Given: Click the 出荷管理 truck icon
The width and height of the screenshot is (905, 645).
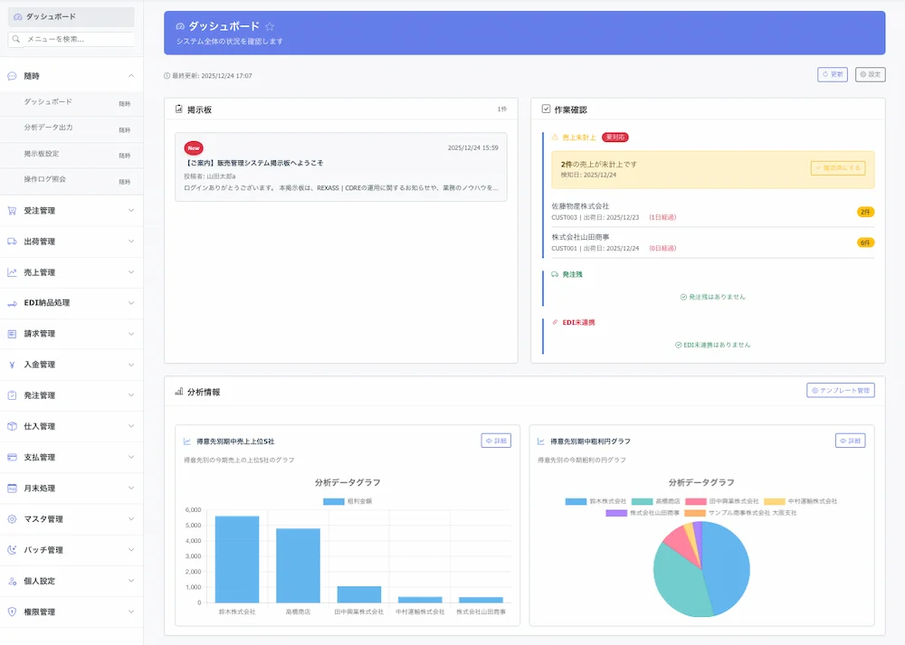Looking at the screenshot, I should pyautogui.click(x=13, y=242).
